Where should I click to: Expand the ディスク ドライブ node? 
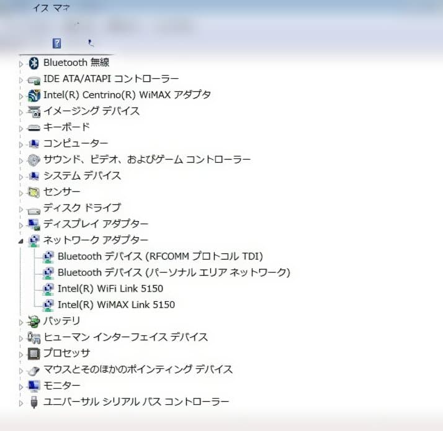click(21, 209)
